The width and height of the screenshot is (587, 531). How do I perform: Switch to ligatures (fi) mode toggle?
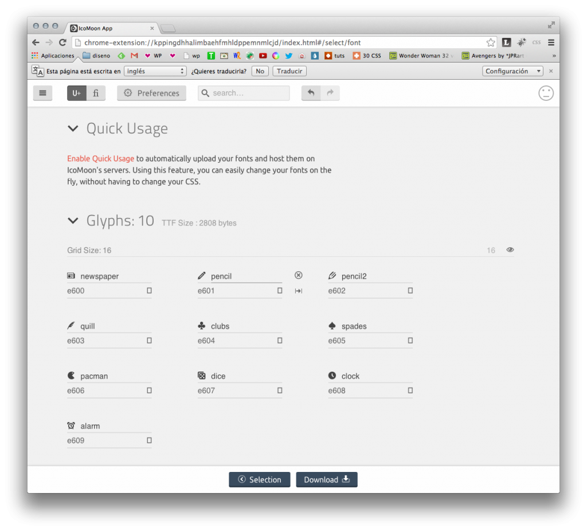coord(96,93)
